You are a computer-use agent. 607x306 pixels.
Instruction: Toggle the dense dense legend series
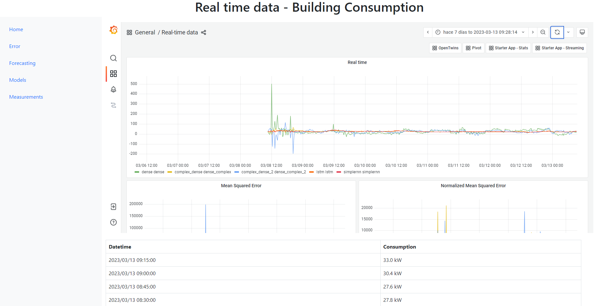click(153, 172)
